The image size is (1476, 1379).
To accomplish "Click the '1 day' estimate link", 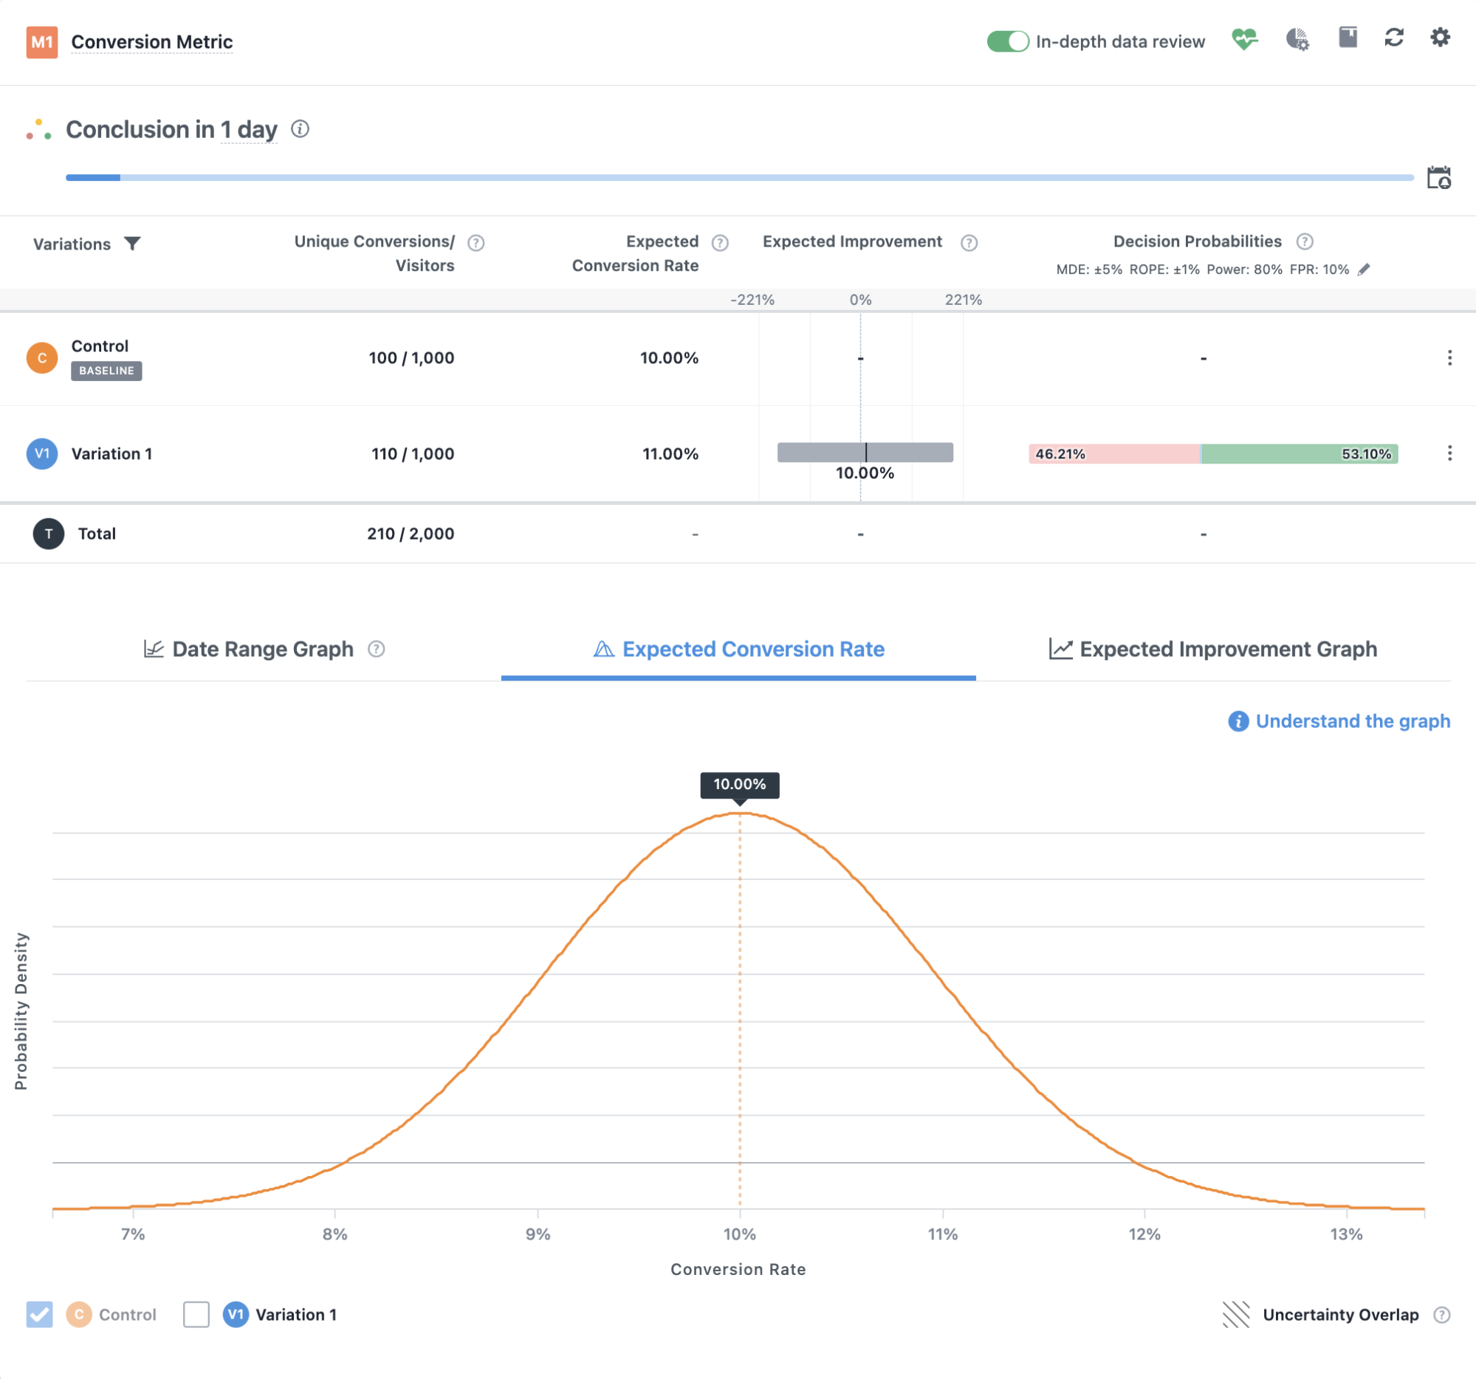I will (249, 130).
